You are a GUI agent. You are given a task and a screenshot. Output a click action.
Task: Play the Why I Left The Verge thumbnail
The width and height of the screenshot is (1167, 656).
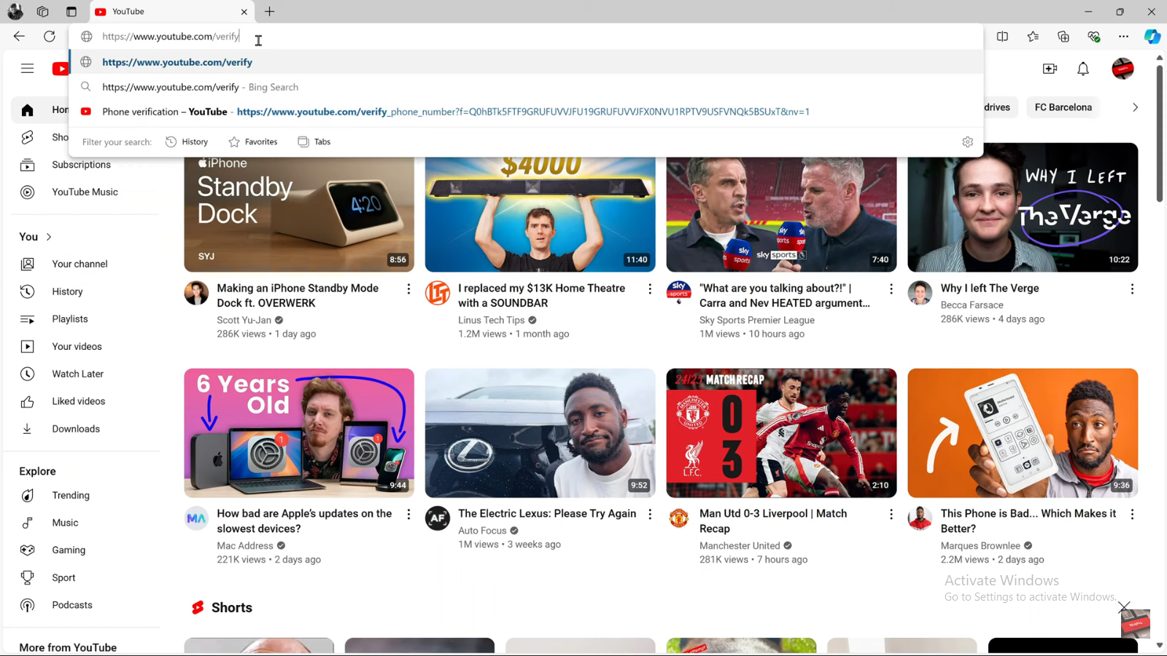click(x=1023, y=208)
